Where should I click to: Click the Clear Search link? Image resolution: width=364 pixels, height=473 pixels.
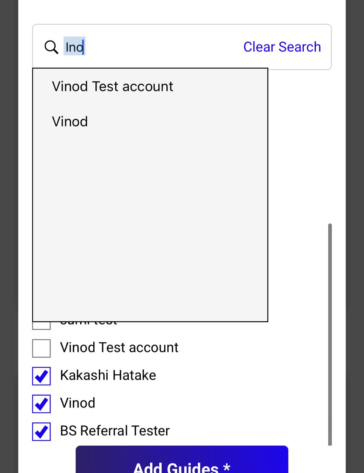pos(282,47)
